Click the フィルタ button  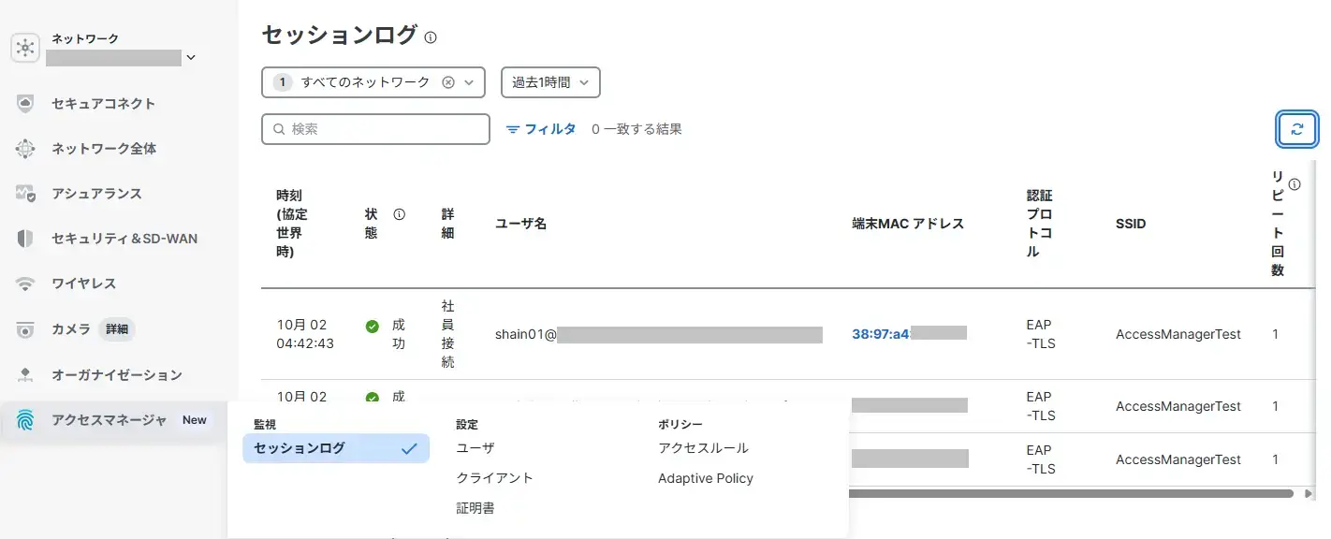pos(541,129)
